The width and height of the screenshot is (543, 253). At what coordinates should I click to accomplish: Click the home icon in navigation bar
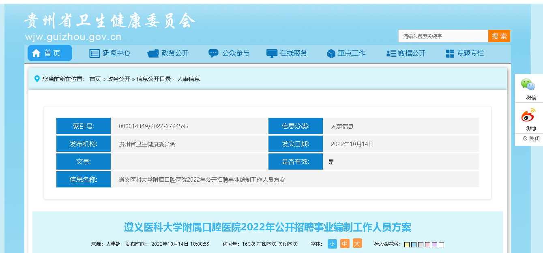tap(36, 53)
